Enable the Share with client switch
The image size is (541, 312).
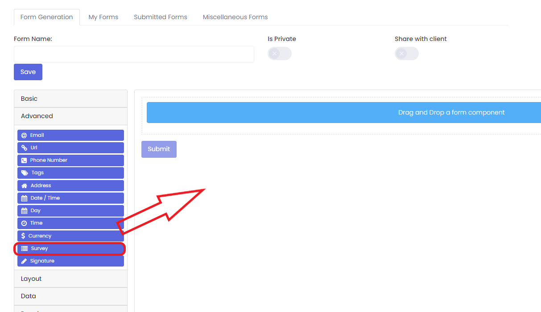(x=406, y=54)
